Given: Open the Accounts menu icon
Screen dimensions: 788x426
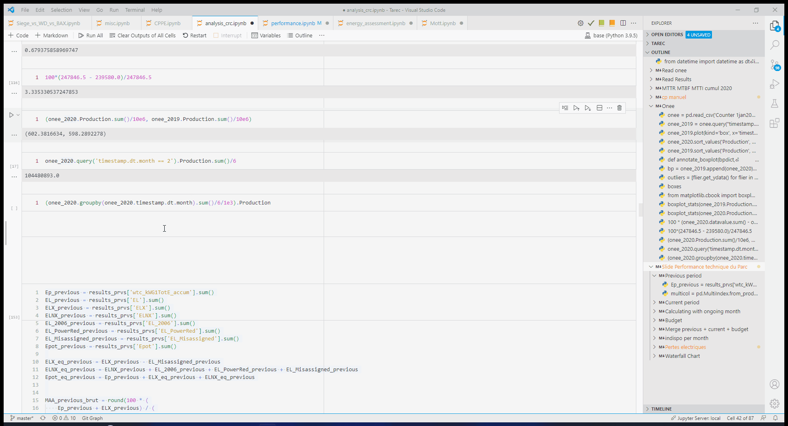Looking at the screenshot, I should pyautogui.click(x=775, y=384).
